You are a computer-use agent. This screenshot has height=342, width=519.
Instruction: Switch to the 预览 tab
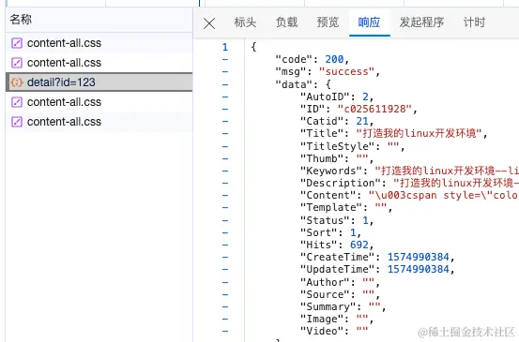328,22
